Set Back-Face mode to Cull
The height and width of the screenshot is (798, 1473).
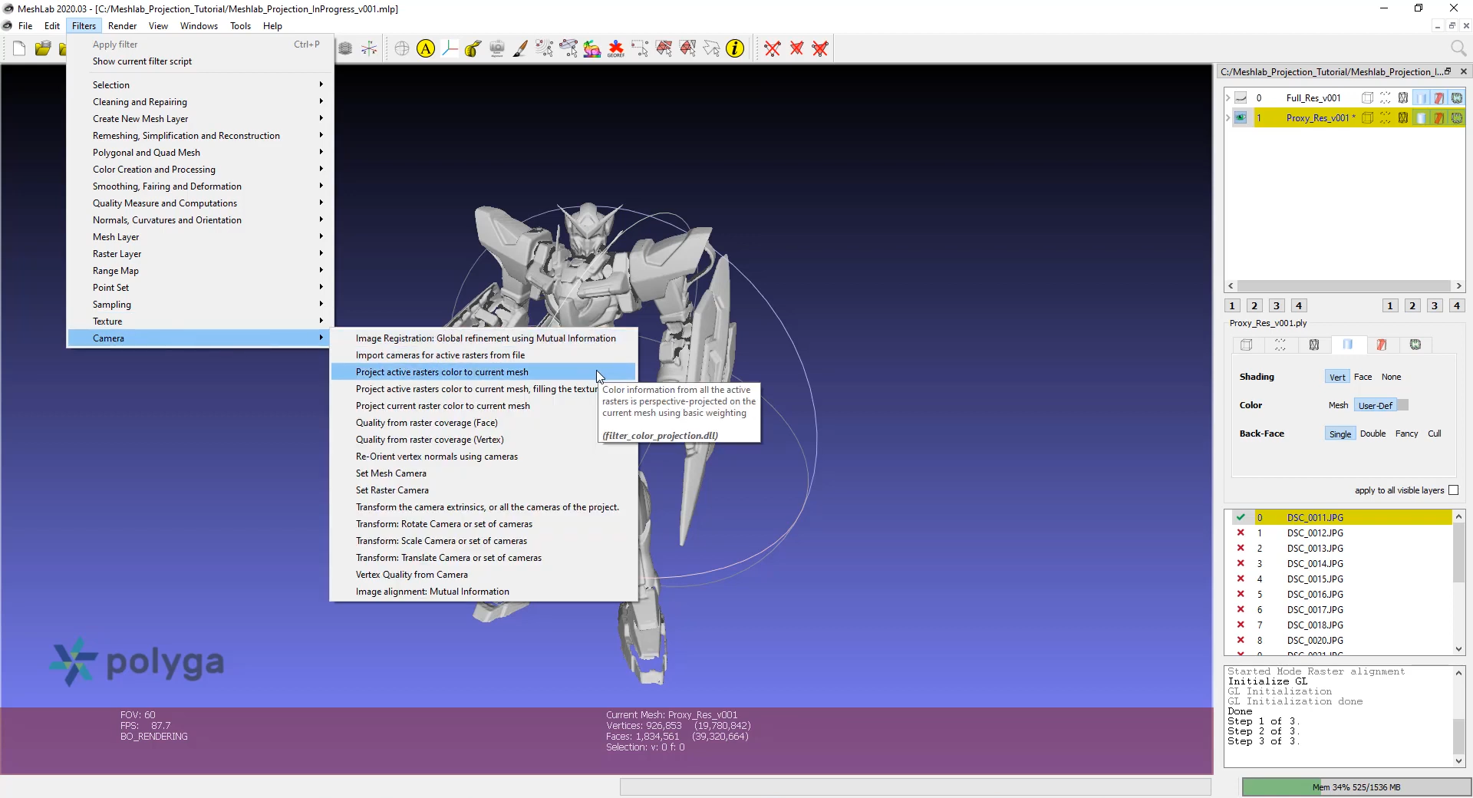click(1435, 434)
